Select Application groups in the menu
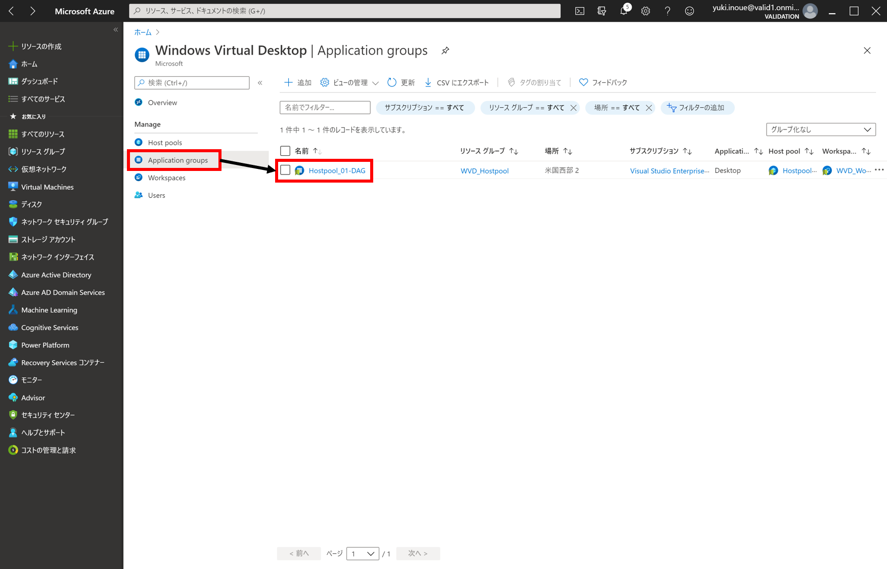 pos(178,160)
